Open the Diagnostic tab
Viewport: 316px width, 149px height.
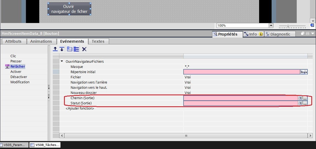pos(280,34)
